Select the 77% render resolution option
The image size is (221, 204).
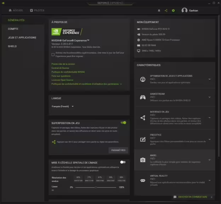click(89, 179)
